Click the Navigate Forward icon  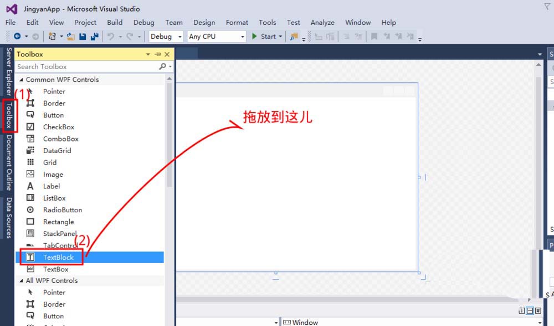click(35, 36)
